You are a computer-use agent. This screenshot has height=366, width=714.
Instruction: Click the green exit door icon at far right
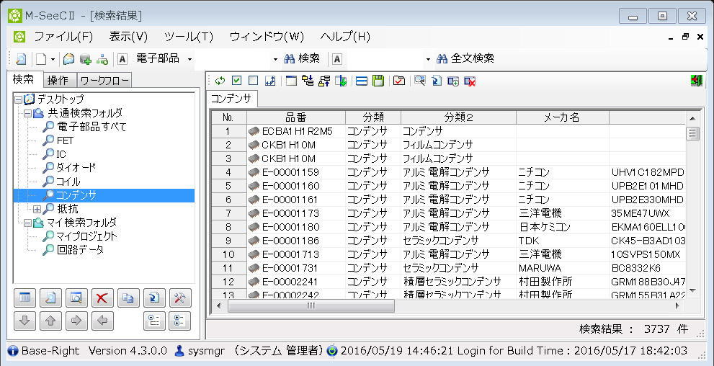tap(696, 81)
